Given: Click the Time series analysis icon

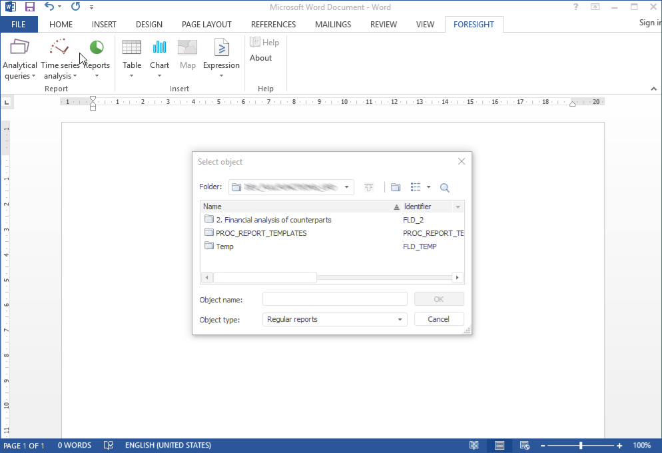Looking at the screenshot, I should [x=59, y=48].
